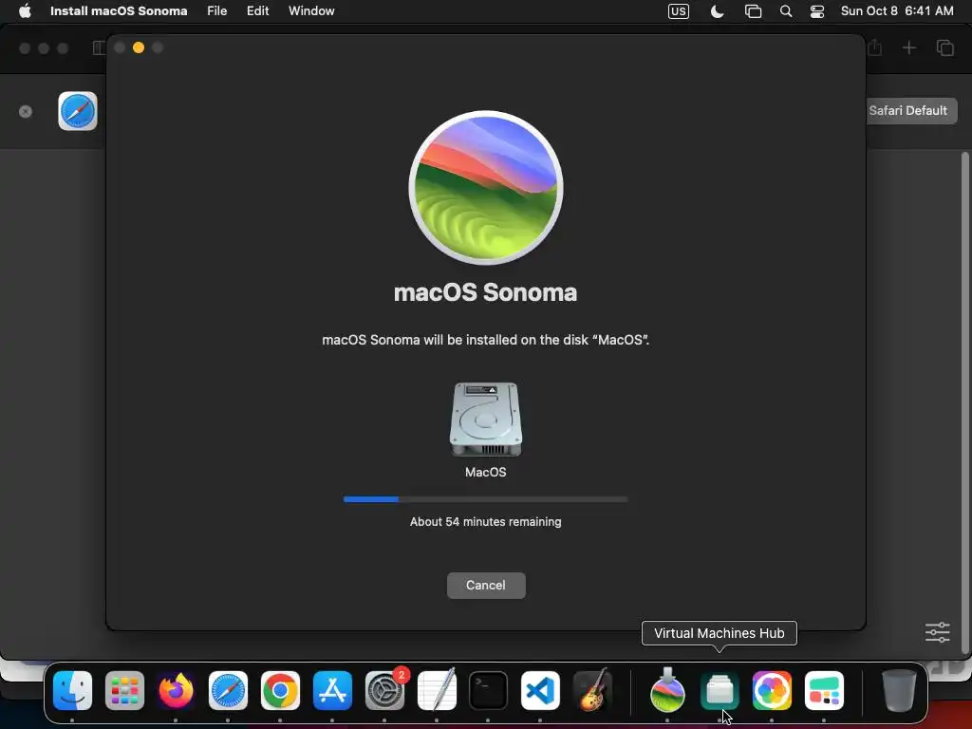Open the Window menu
The height and width of the screenshot is (729, 972).
(311, 11)
